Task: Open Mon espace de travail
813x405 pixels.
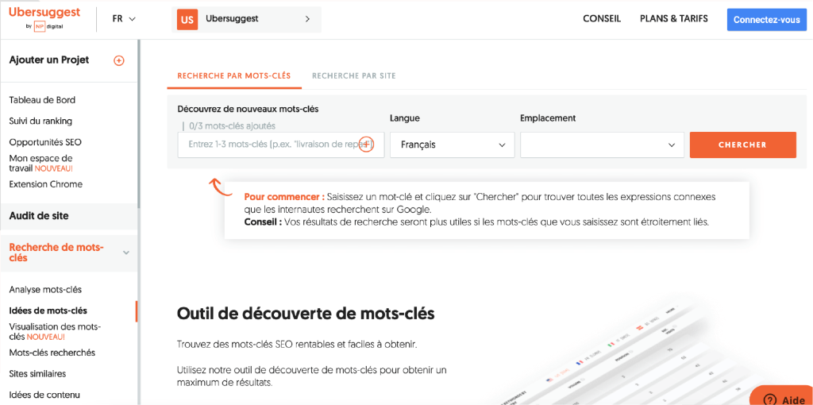Action: tap(41, 164)
